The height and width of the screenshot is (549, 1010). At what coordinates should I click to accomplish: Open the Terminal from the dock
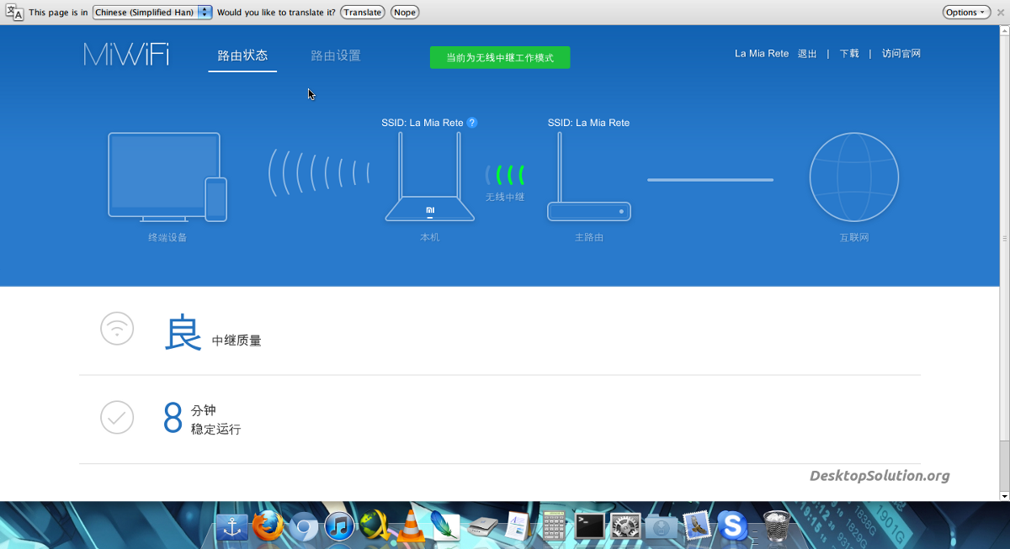(x=588, y=526)
